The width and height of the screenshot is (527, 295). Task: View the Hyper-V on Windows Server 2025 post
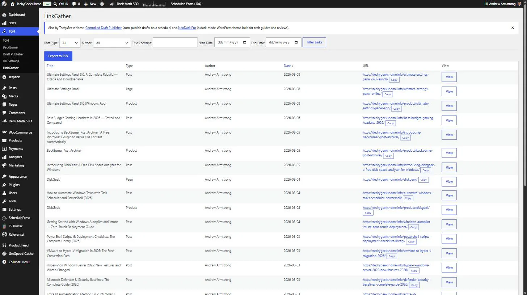click(449, 268)
